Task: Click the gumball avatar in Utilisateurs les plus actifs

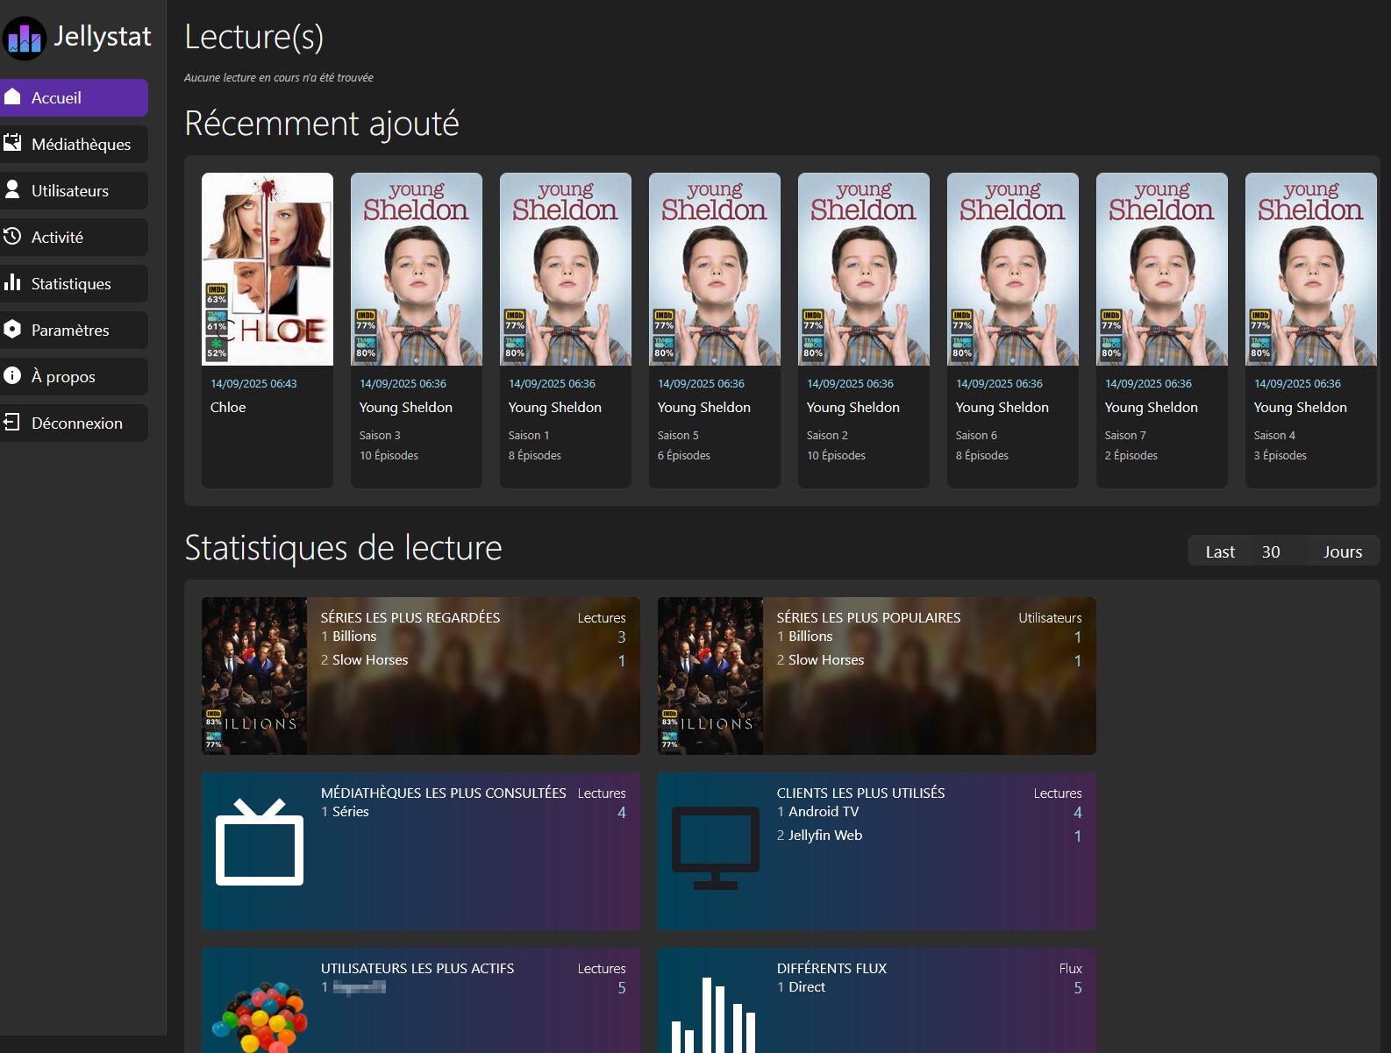Action: (x=260, y=1018)
